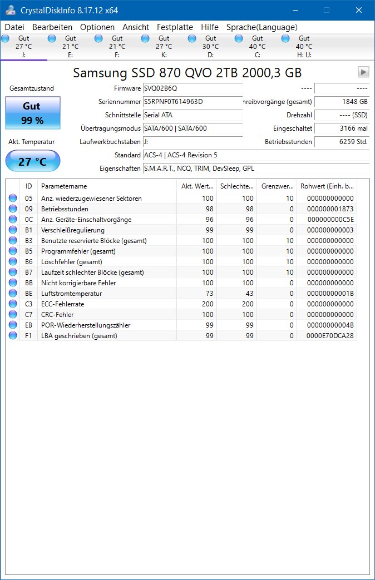Select ECC-Fehlerrate parameter name

(62, 304)
